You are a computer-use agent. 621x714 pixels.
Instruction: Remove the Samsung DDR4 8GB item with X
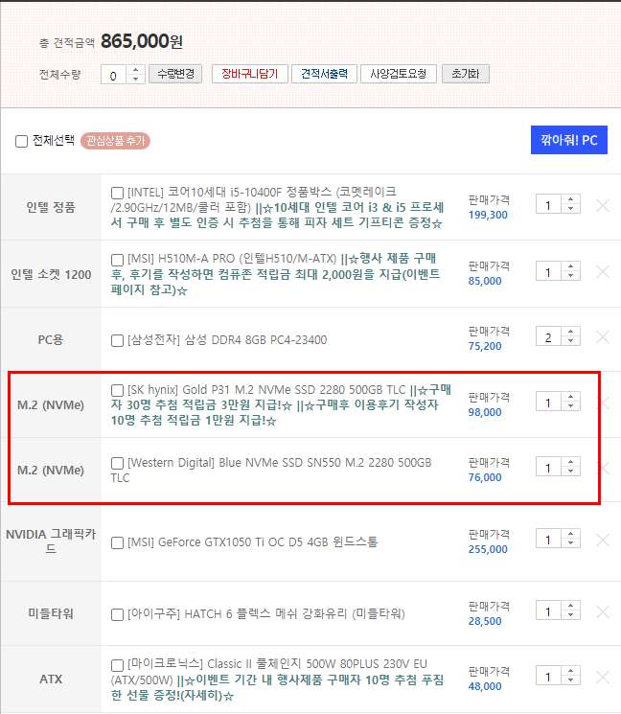pos(603,337)
